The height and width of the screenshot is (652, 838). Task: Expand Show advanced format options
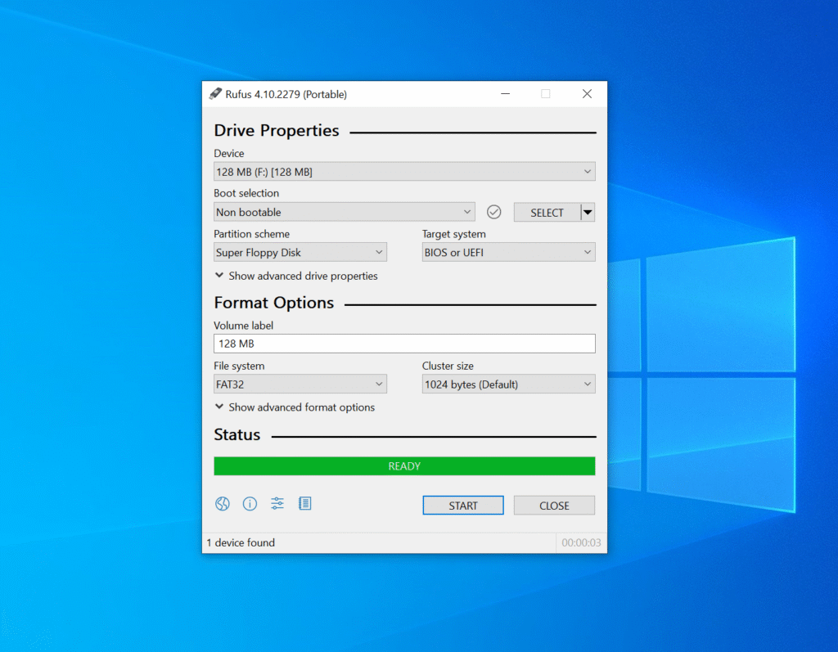(x=295, y=407)
